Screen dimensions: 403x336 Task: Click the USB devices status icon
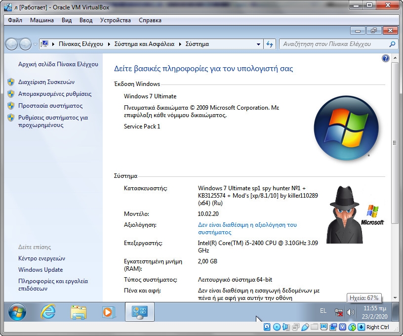click(x=305, y=327)
